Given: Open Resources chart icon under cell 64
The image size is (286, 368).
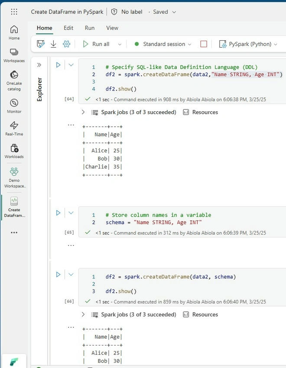Looking at the screenshot, I should [186, 112].
